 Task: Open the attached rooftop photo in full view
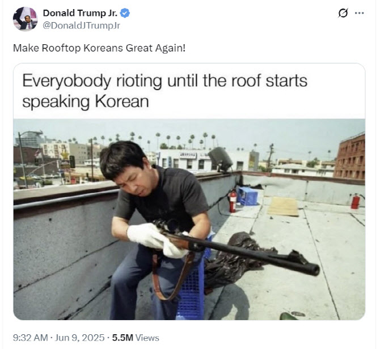(x=189, y=219)
